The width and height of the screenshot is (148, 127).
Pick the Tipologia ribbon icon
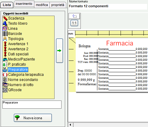[5, 39]
